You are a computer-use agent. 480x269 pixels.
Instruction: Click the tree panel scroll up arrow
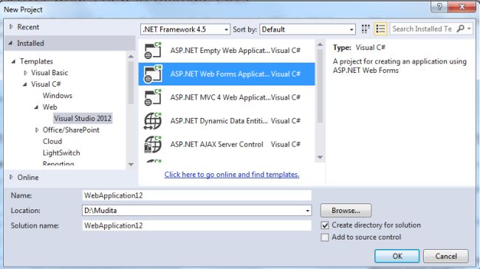(131, 57)
